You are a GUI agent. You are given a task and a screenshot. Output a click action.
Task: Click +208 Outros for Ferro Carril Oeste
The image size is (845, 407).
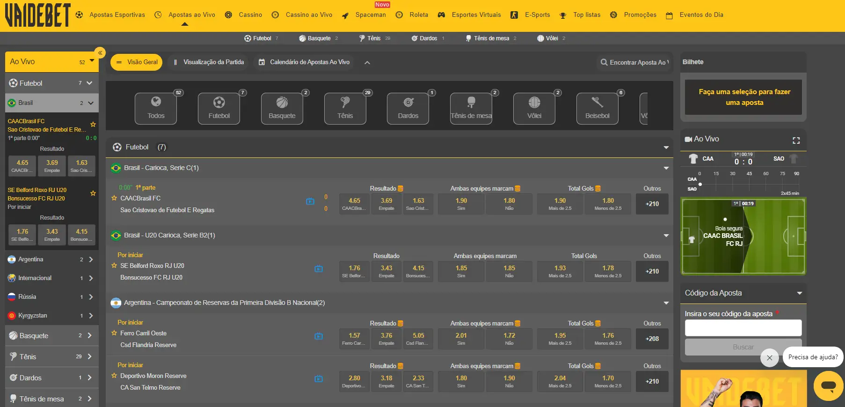652,339
